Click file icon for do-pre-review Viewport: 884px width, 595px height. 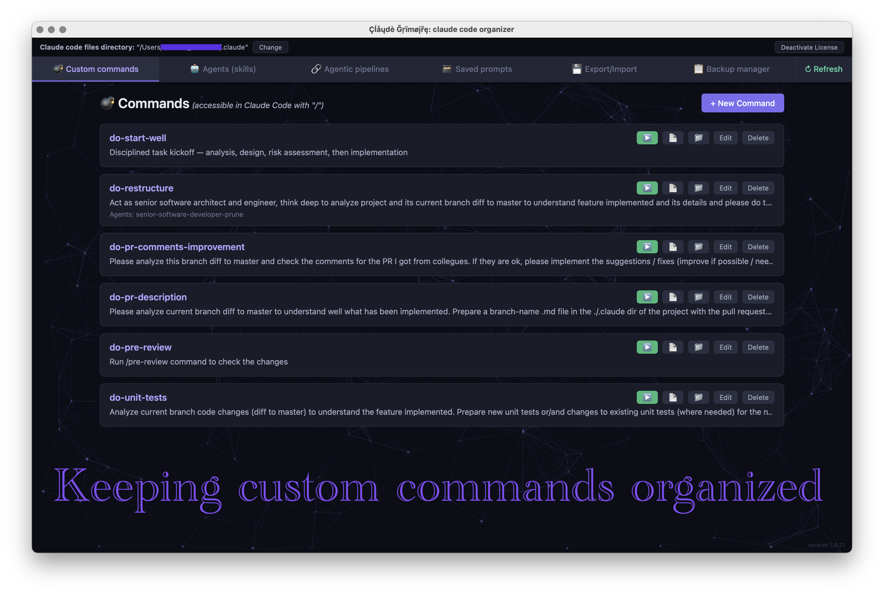[673, 347]
